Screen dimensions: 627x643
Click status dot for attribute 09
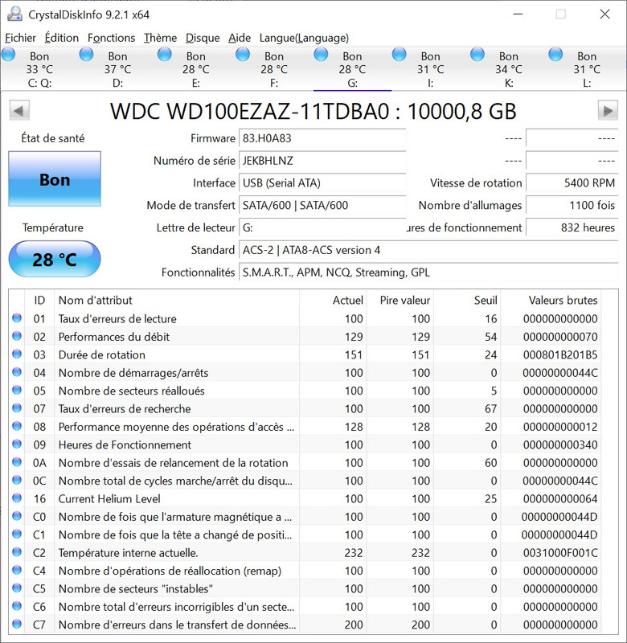(17, 444)
